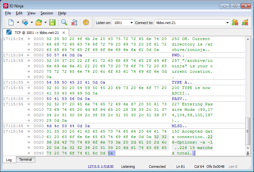
Task: Click the MLSD.. ASCII text
Action: click(179, 126)
